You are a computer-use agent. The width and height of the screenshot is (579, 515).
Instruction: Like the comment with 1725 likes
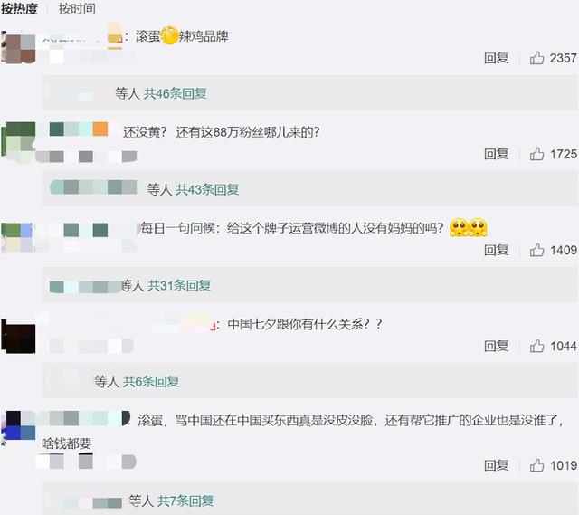536,154
